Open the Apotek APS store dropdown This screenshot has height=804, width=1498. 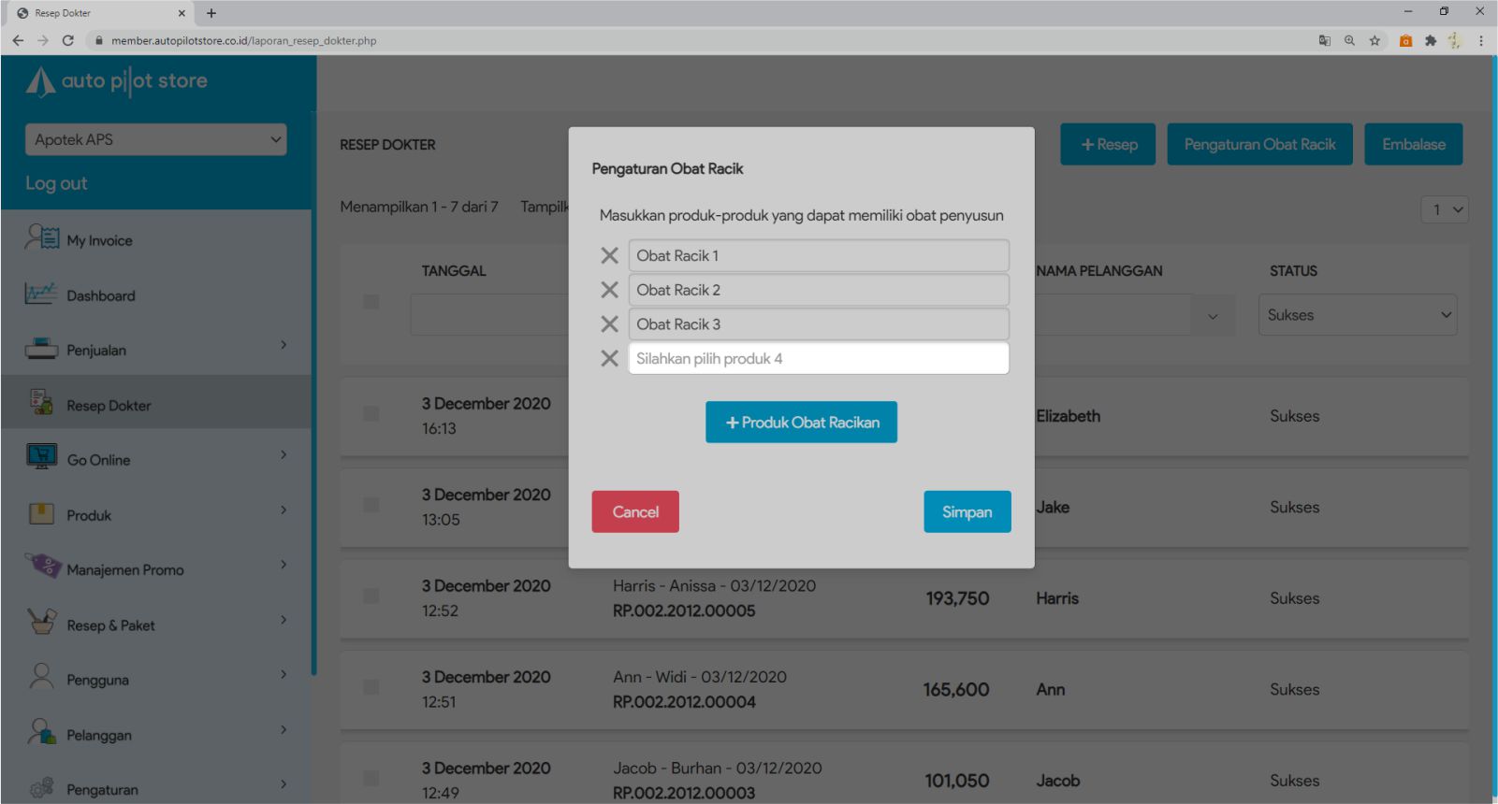155,139
